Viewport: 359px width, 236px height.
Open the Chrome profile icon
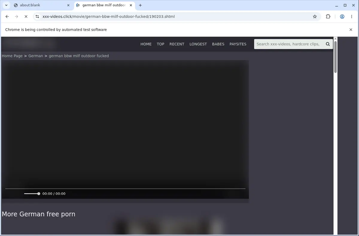click(342, 17)
